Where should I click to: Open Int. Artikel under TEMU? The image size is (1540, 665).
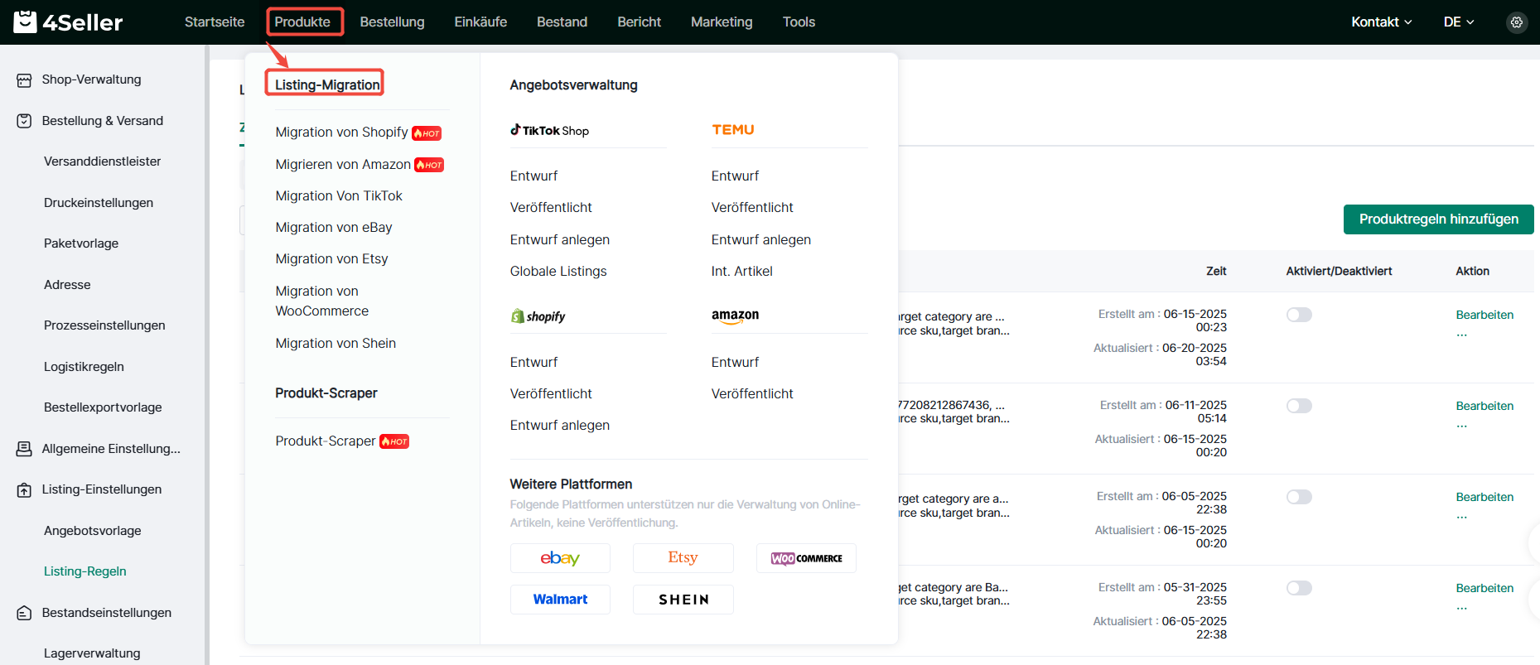(741, 272)
